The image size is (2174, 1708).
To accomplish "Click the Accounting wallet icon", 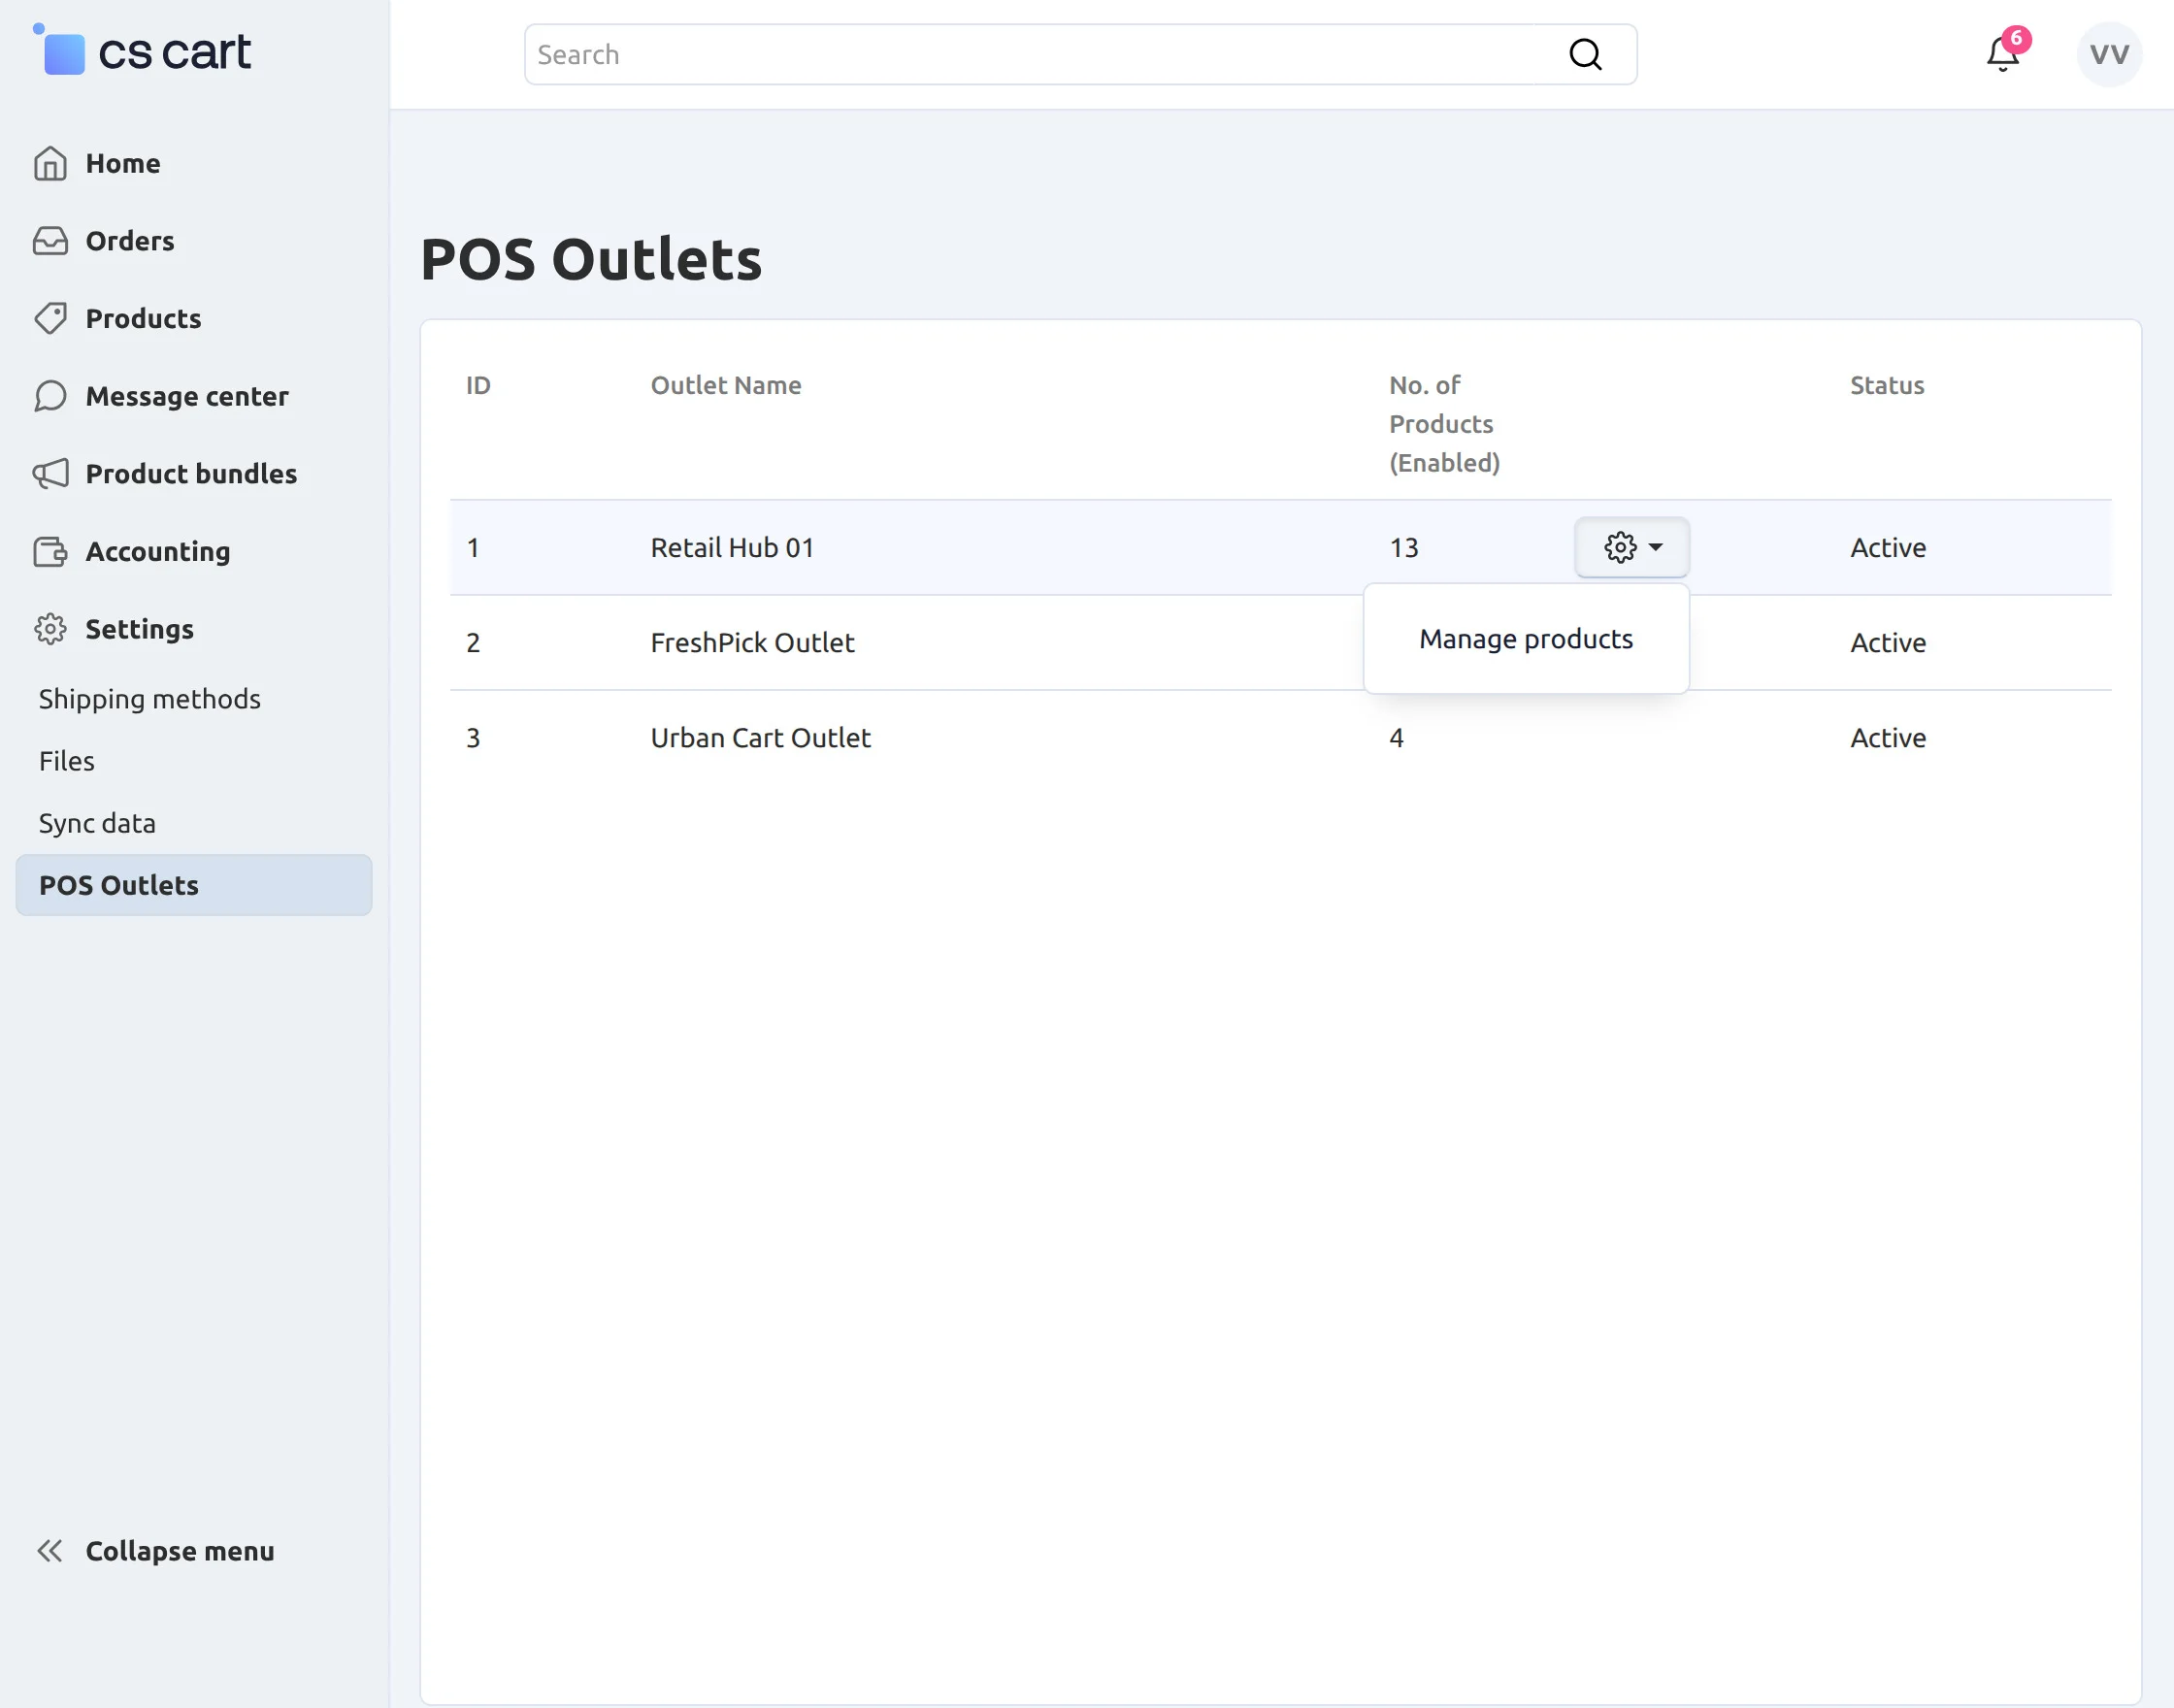I will (50, 551).
